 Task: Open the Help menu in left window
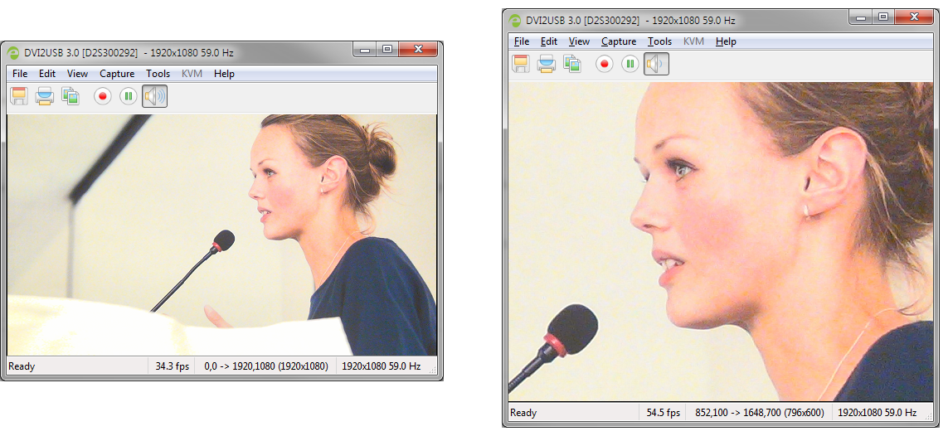224,74
